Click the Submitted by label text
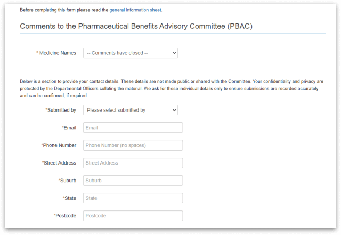 61,110
